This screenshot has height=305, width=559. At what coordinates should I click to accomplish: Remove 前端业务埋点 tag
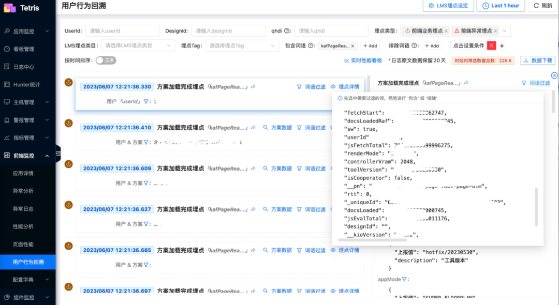pos(446,32)
